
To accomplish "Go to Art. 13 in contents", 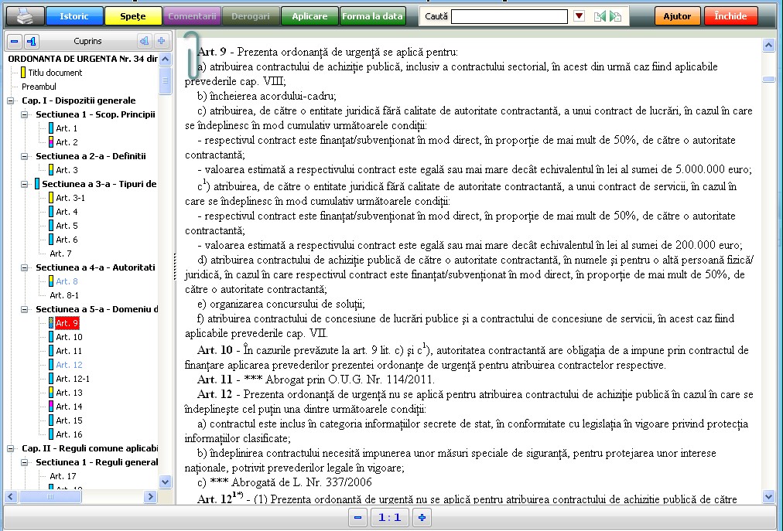I will tap(69, 393).
